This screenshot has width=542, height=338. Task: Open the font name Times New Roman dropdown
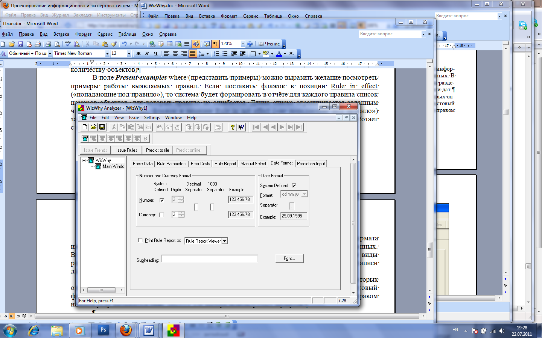[107, 54]
